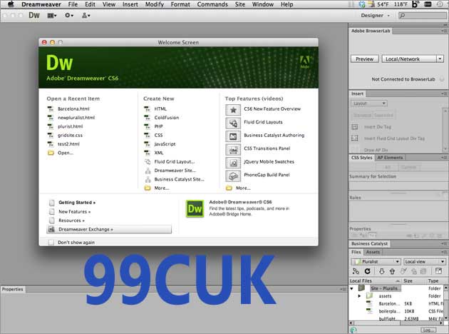Click the folder icon beside Open...

(x=51, y=153)
